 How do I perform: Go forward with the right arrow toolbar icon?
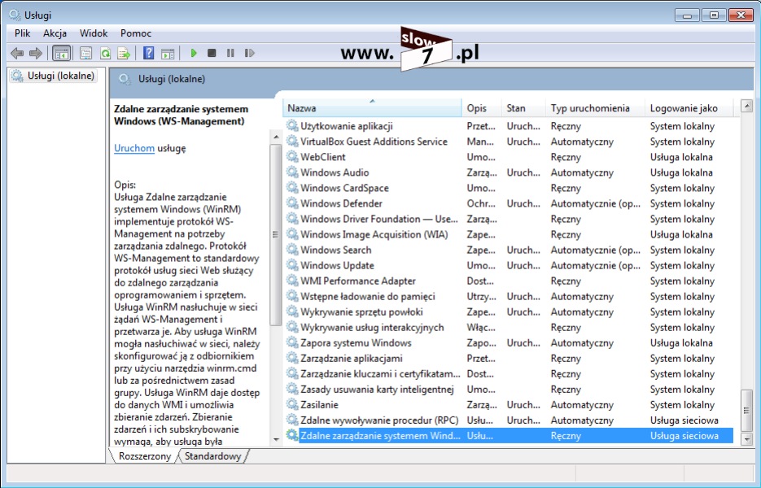point(36,53)
